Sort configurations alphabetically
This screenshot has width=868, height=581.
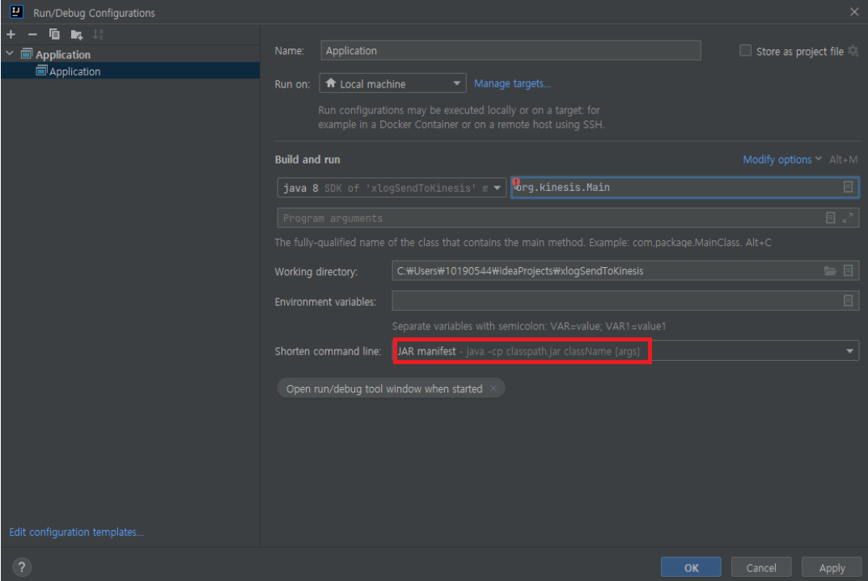(97, 34)
